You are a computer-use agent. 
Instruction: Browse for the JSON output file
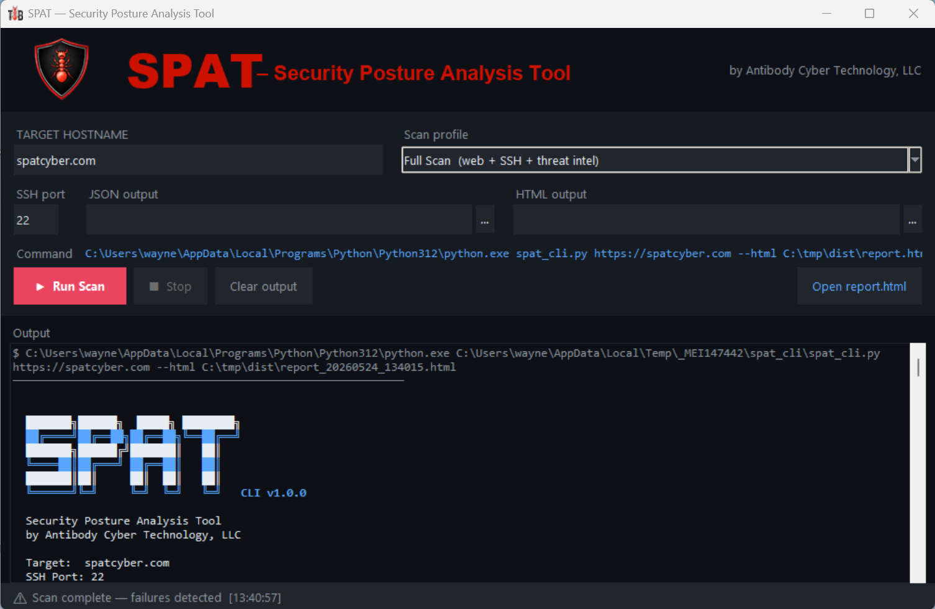click(485, 220)
